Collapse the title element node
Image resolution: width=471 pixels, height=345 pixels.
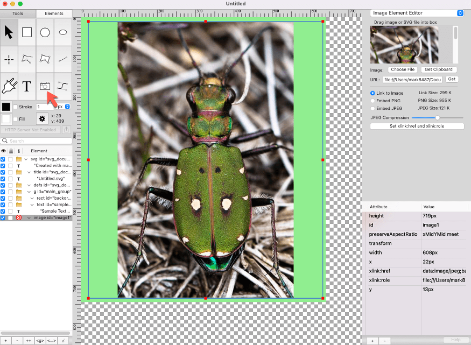tap(29, 172)
